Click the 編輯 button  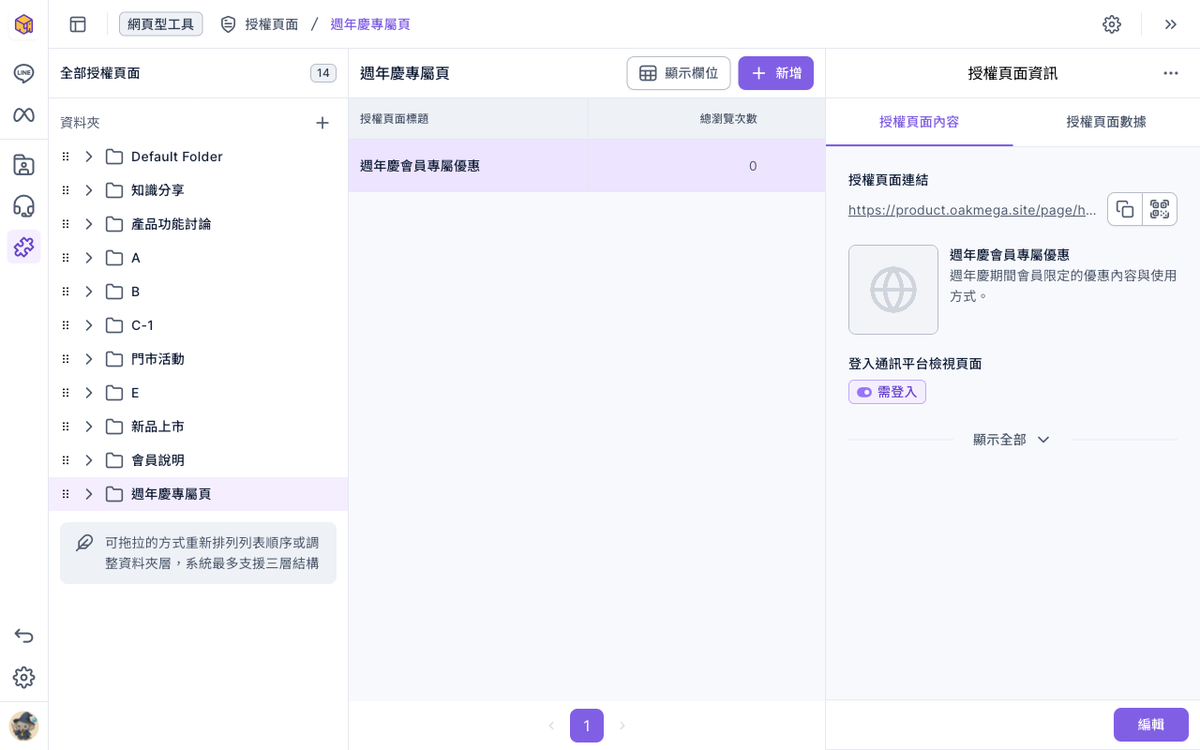(1151, 725)
